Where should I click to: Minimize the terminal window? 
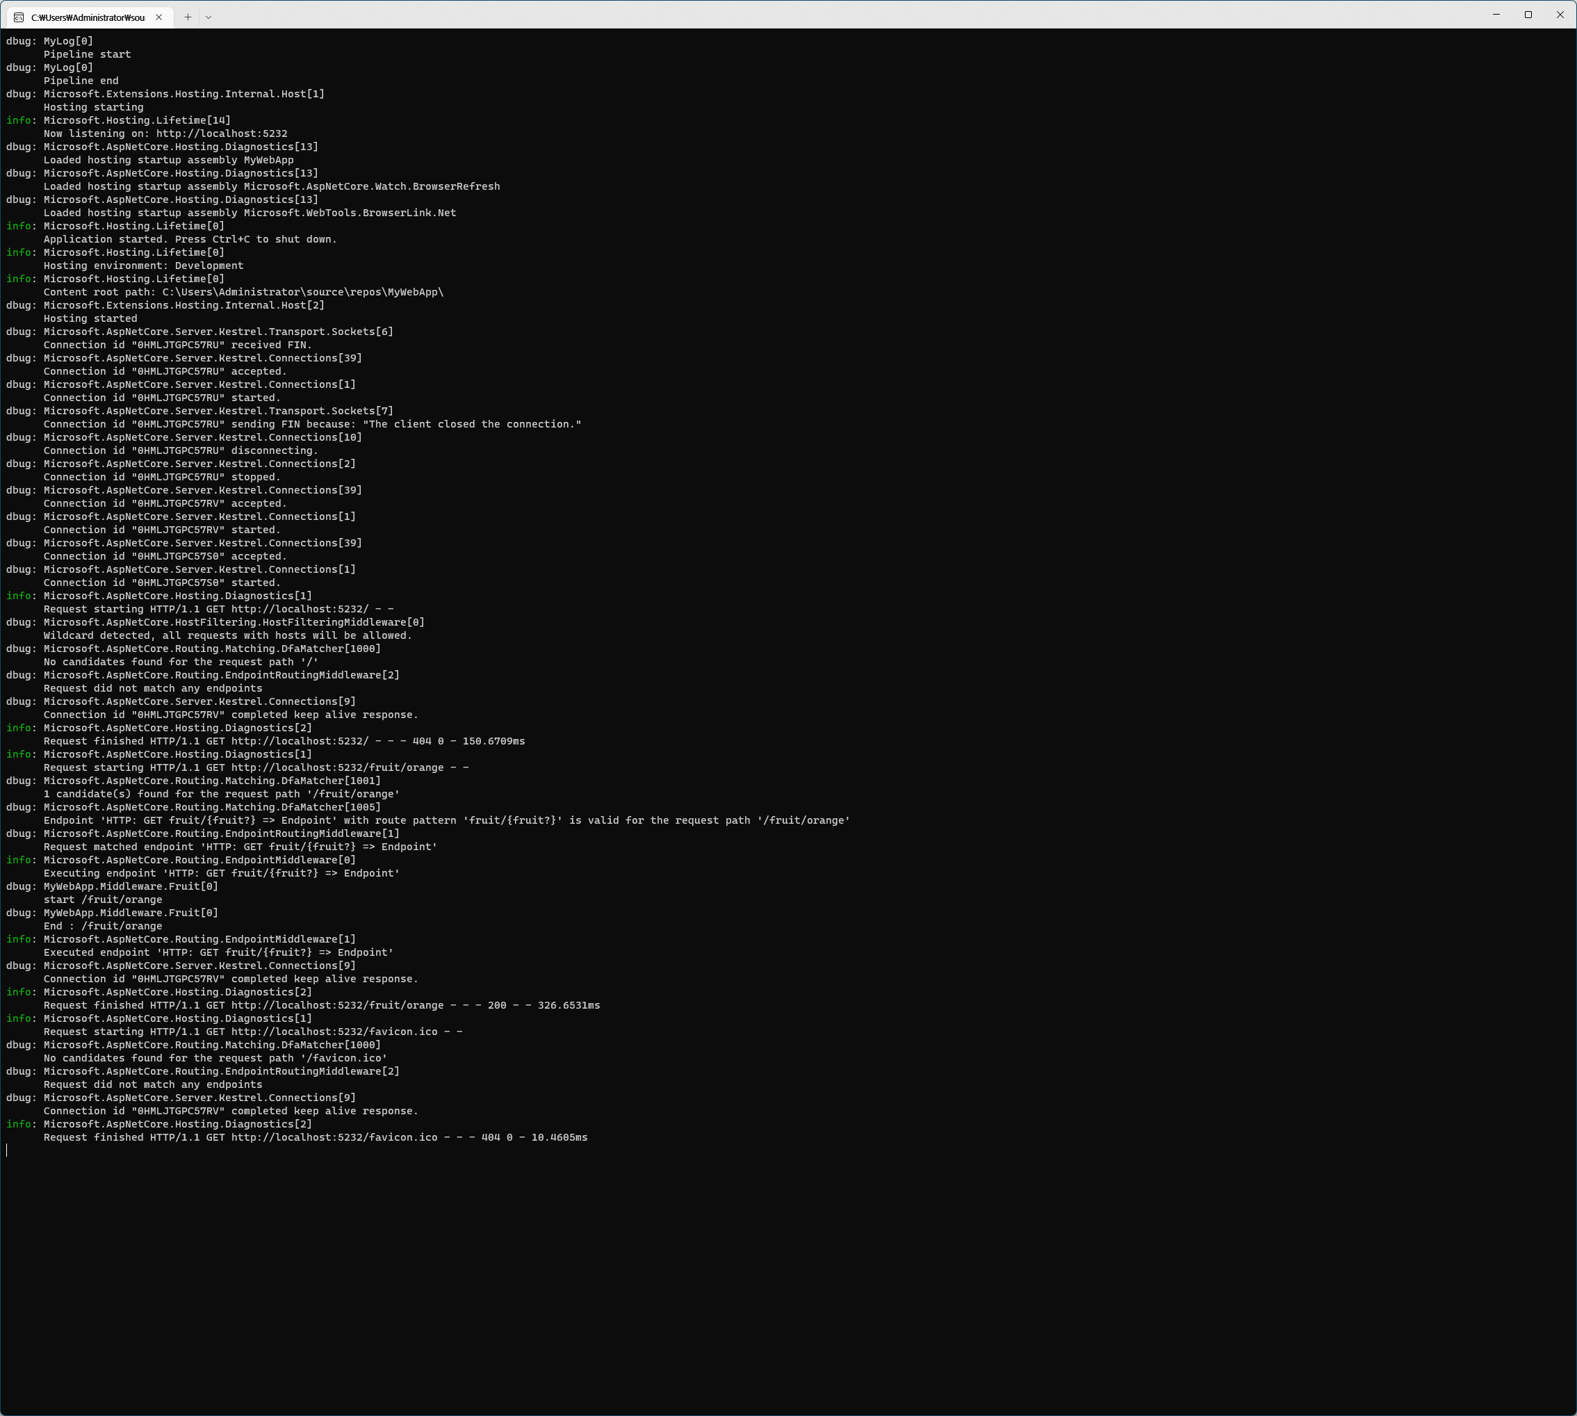[1495, 15]
